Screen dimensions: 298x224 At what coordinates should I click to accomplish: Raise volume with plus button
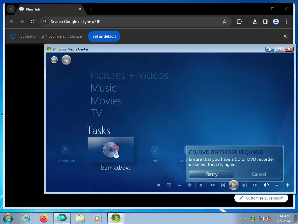(x=287, y=185)
